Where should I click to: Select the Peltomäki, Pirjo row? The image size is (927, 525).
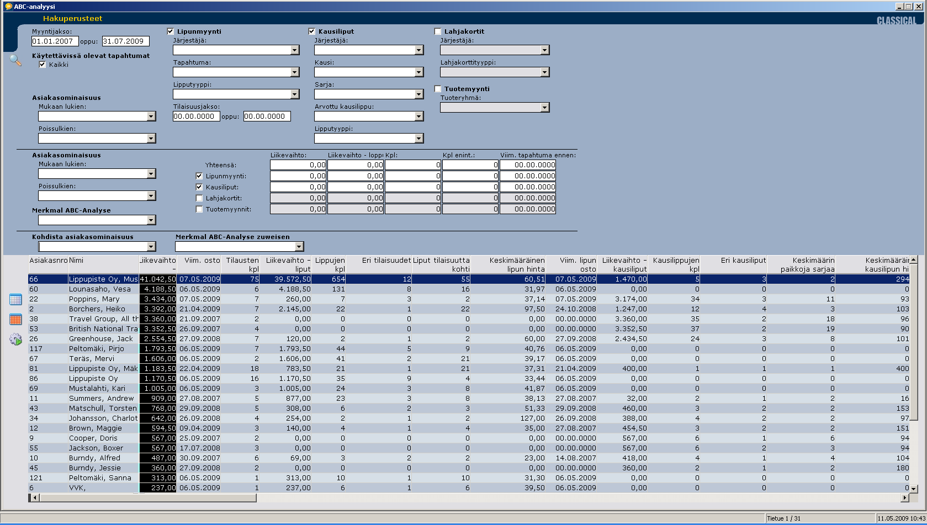pos(469,349)
